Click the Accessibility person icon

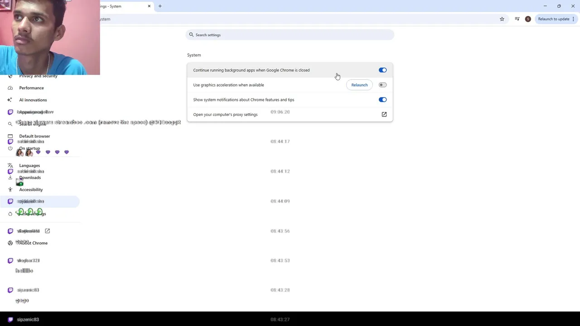[10, 189]
